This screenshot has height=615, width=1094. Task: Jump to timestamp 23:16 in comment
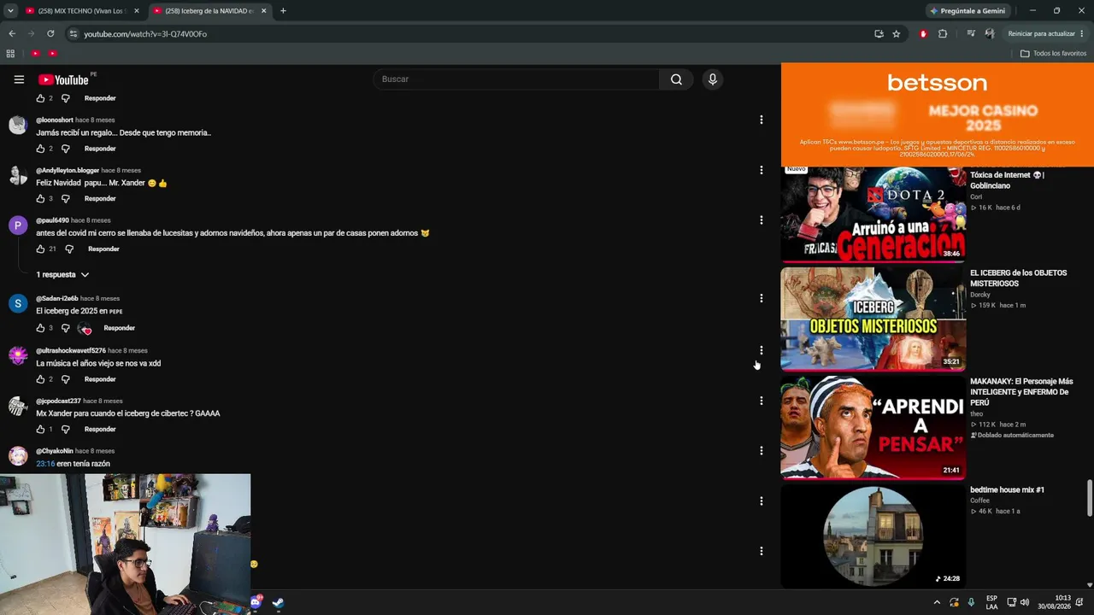[x=45, y=464]
